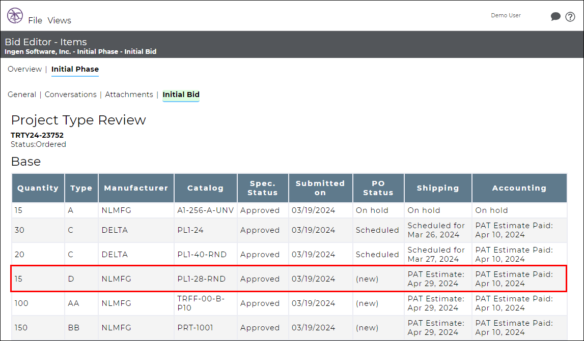Click the Quantity column header

click(38, 188)
